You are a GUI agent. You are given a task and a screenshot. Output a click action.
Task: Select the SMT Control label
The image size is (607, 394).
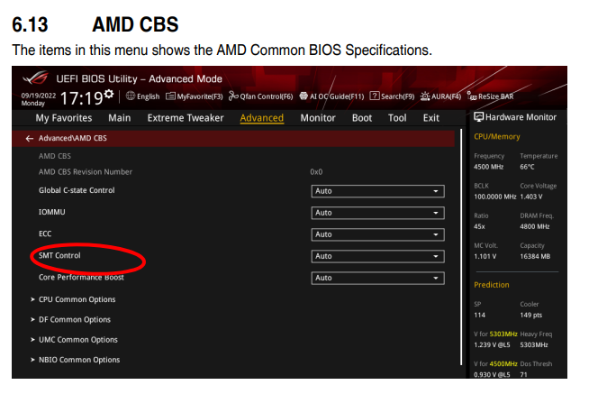59,255
